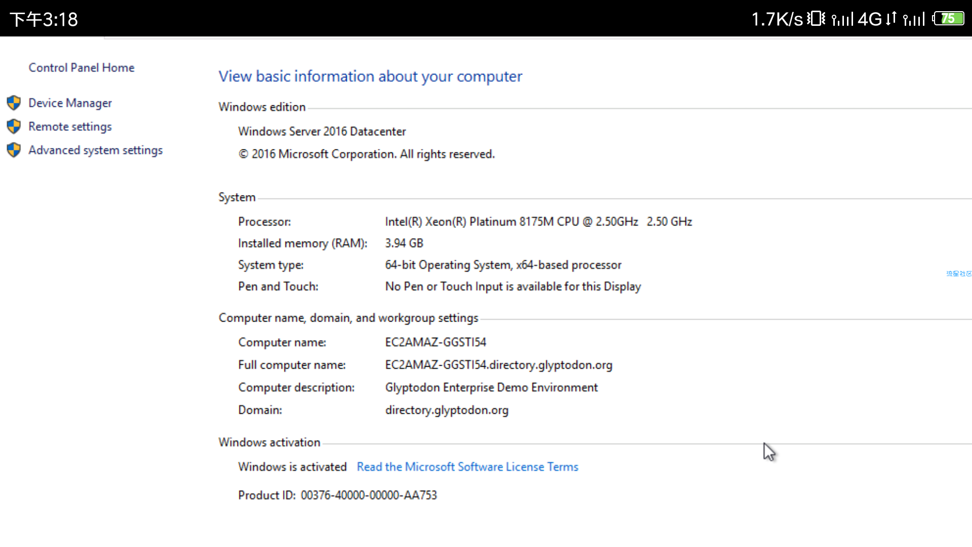This screenshot has height=547, width=972.
Task: Tap the 1.7K/s network speed indicator
Action: 777,19
